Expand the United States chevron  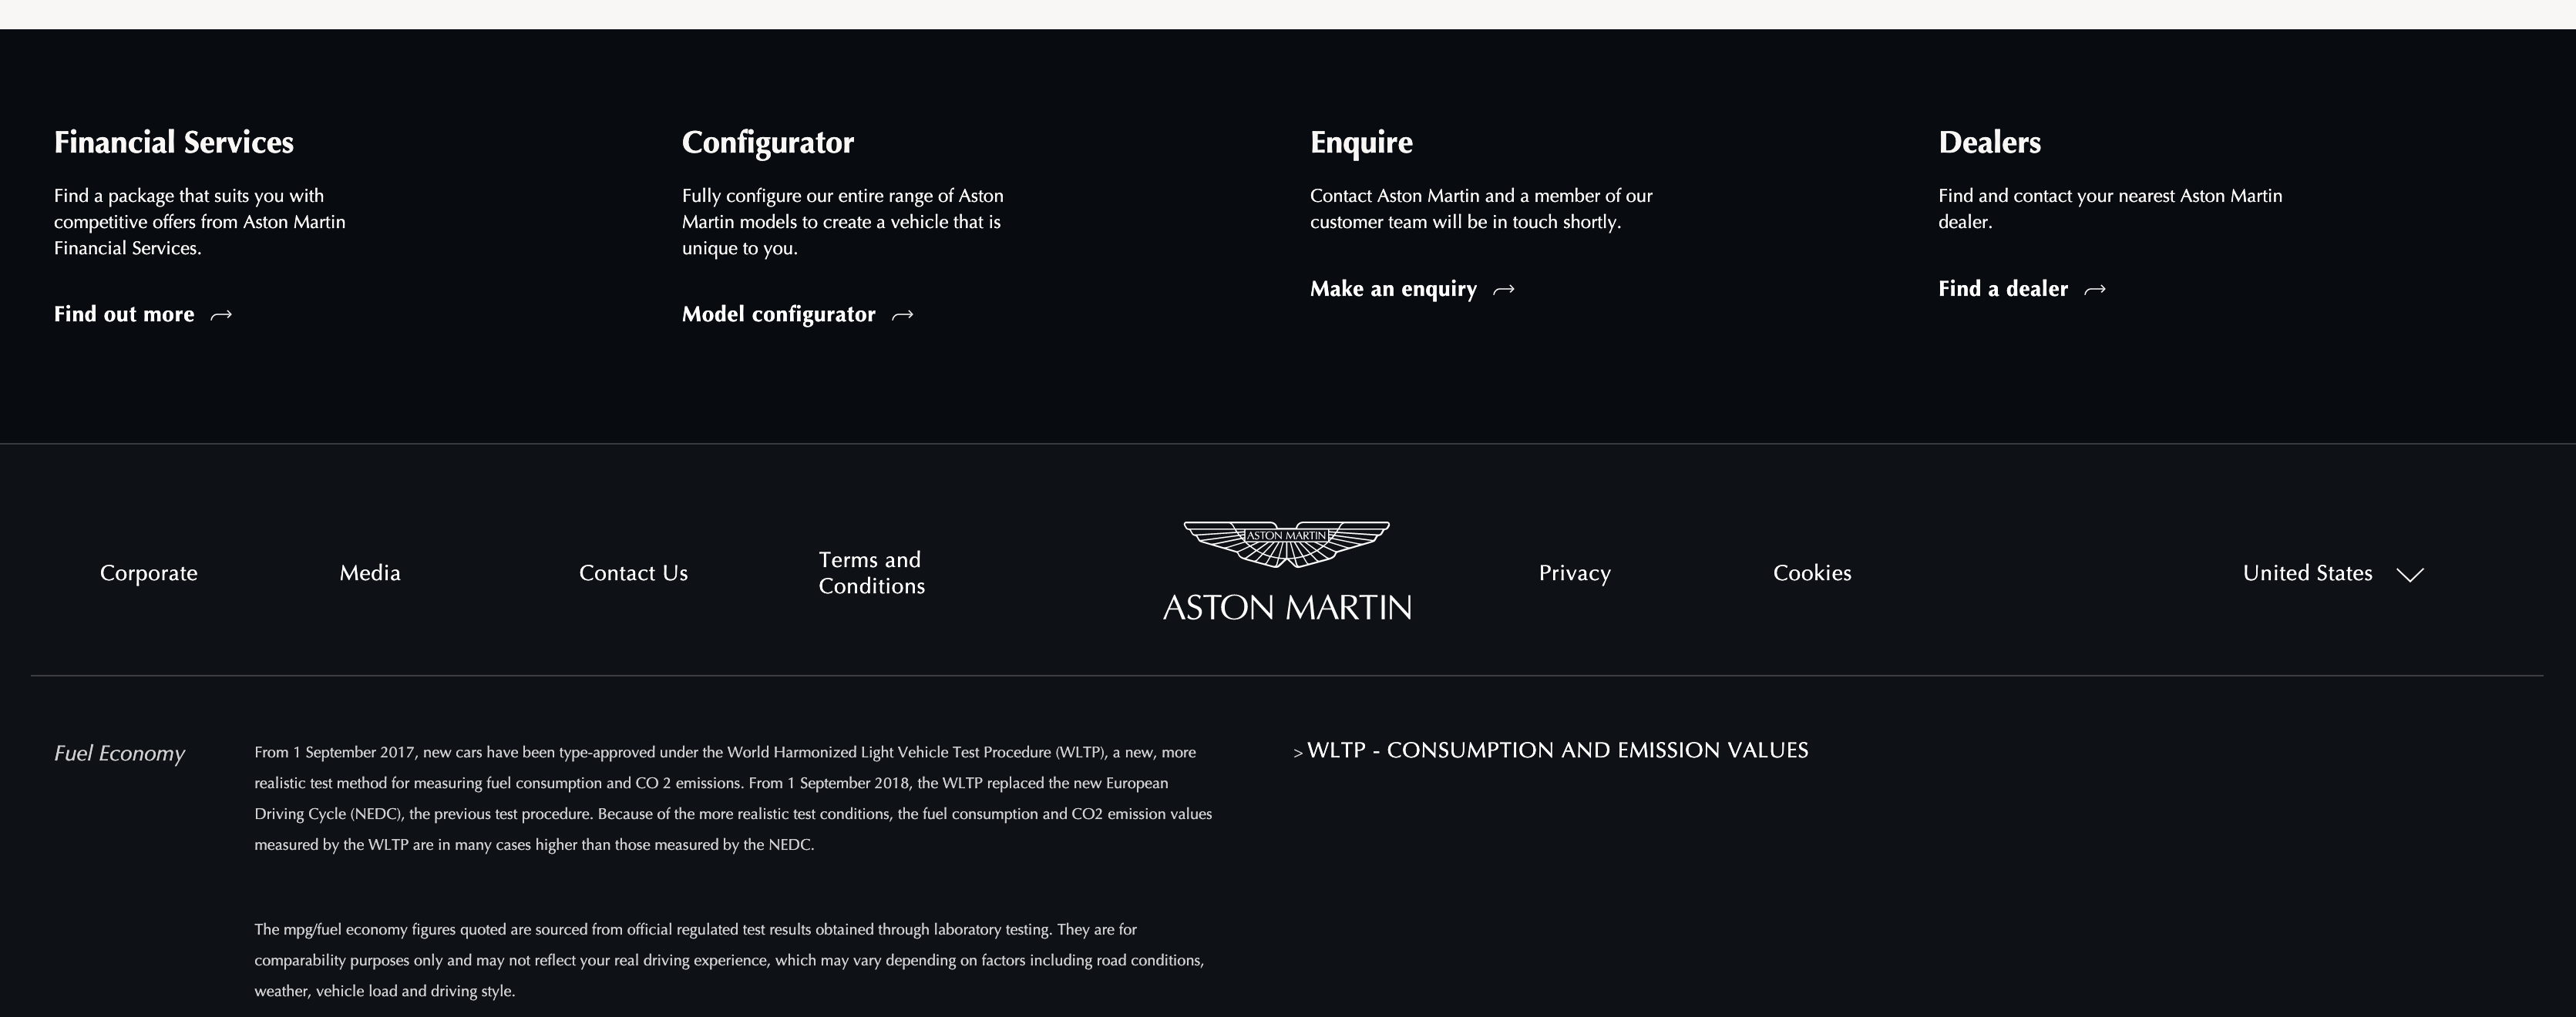click(x=2410, y=574)
